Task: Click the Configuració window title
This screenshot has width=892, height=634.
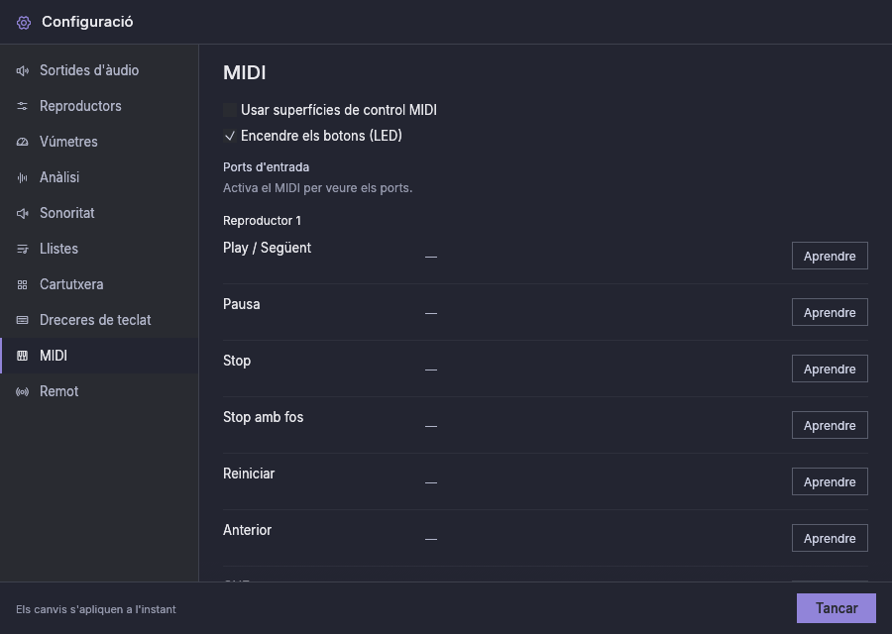Action: point(87,22)
